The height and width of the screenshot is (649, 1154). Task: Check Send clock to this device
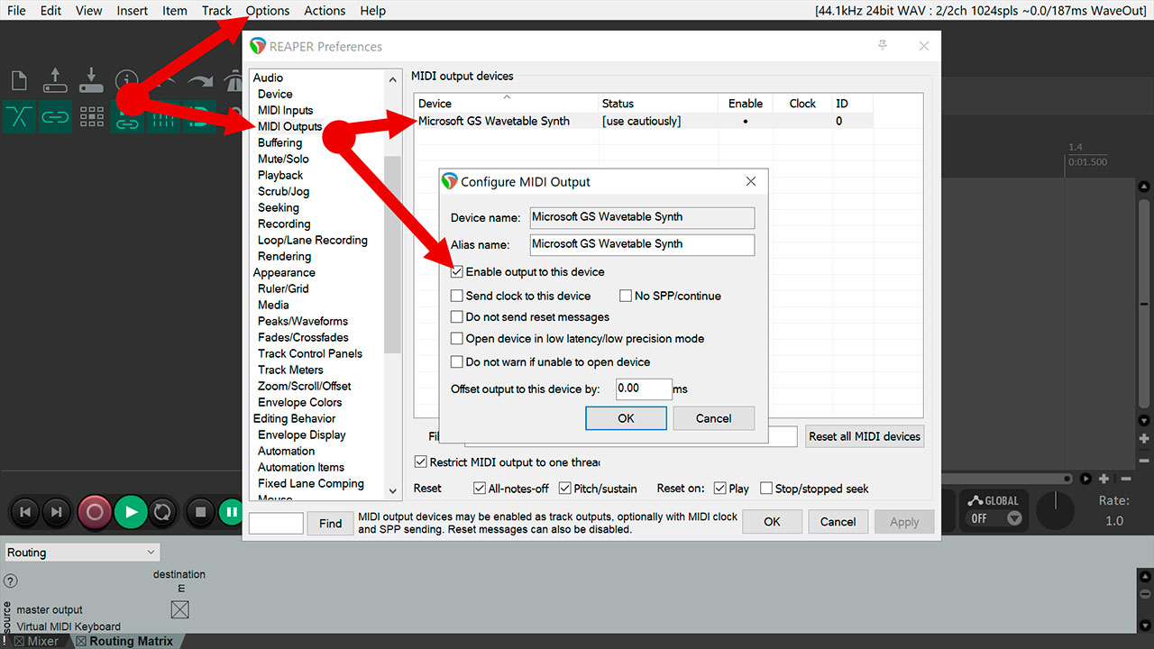point(457,296)
